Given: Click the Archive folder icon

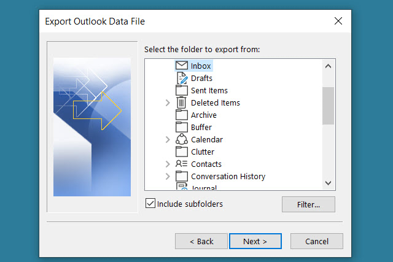Looking at the screenshot, I should (181, 115).
